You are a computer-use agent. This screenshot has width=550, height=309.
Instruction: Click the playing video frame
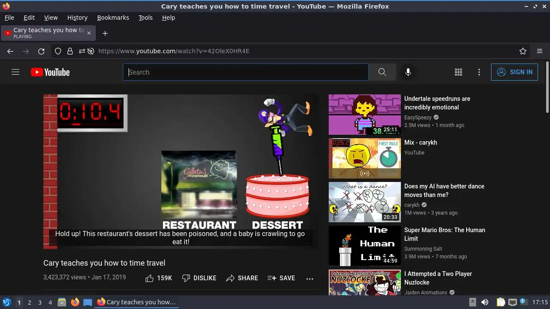pyautogui.click(x=181, y=172)
